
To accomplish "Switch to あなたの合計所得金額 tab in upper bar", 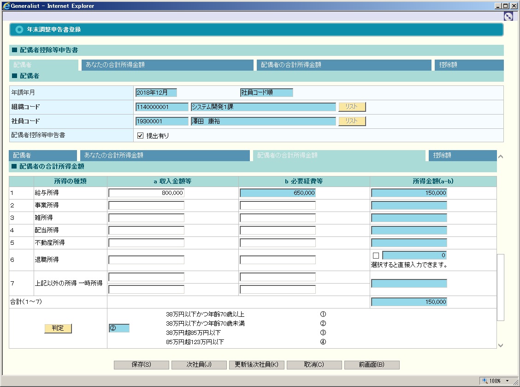I will (167, 65).
